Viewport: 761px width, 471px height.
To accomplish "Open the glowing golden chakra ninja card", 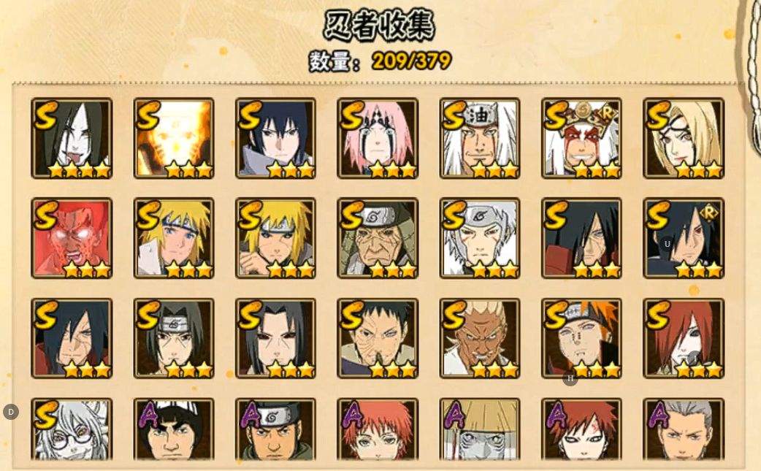I will (174, 139).
